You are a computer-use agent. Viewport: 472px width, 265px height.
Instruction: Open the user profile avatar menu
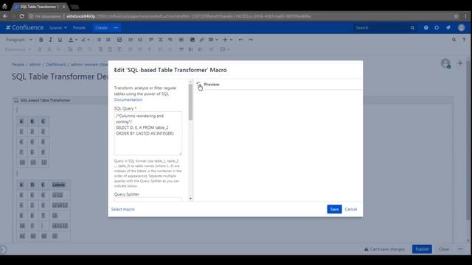(461, 28)
